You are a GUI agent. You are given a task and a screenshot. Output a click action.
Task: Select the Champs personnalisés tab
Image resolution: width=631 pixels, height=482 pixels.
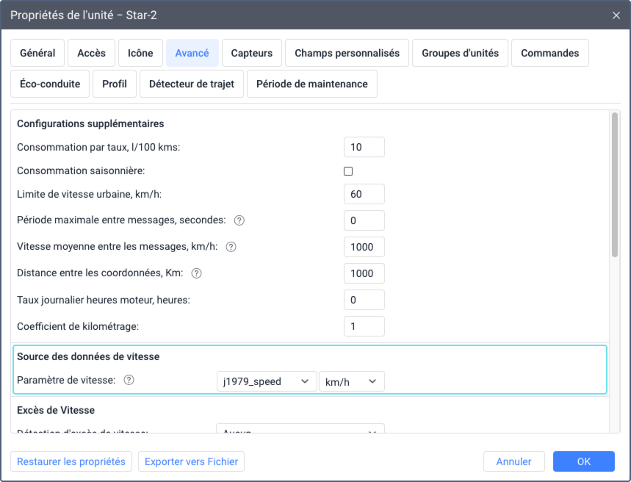347,53
